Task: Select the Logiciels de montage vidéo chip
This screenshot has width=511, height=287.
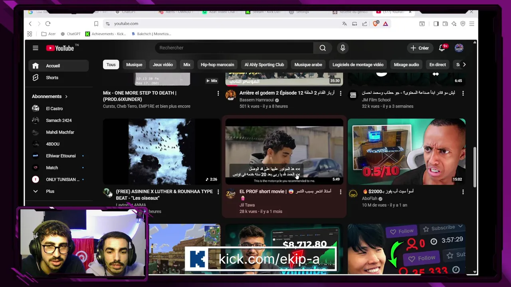Action: point(358,65)
